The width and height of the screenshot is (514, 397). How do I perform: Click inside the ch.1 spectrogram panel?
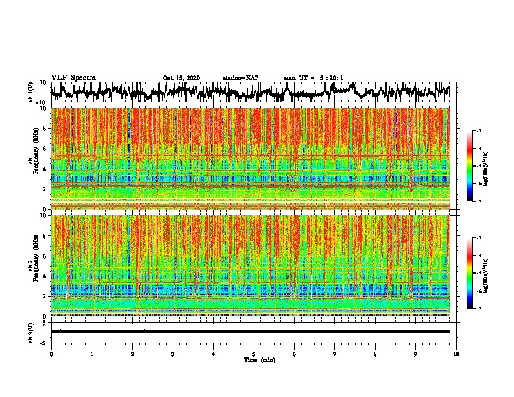click(x=250, y=158)
